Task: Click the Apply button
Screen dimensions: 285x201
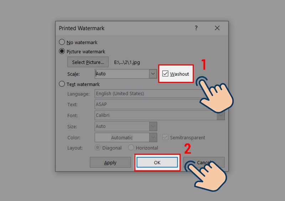Action: (110, 162)
